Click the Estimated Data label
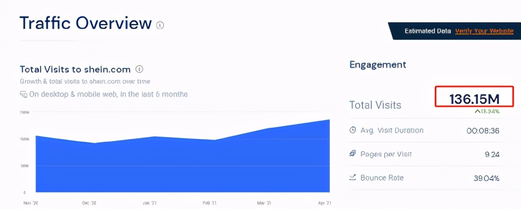 click(427, 31)
